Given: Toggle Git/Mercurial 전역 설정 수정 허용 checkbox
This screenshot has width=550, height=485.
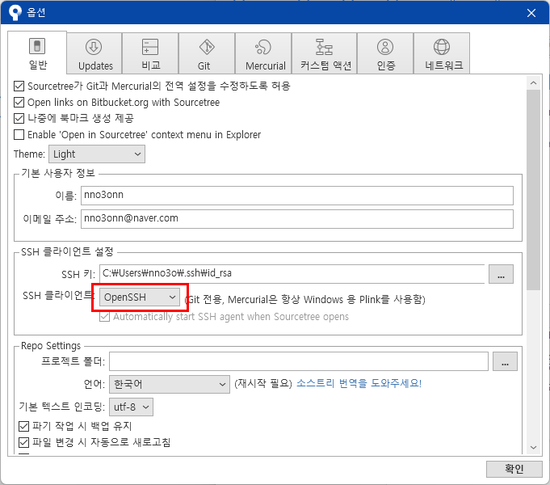Looking at the screenshot, I should tap(19, 86).
